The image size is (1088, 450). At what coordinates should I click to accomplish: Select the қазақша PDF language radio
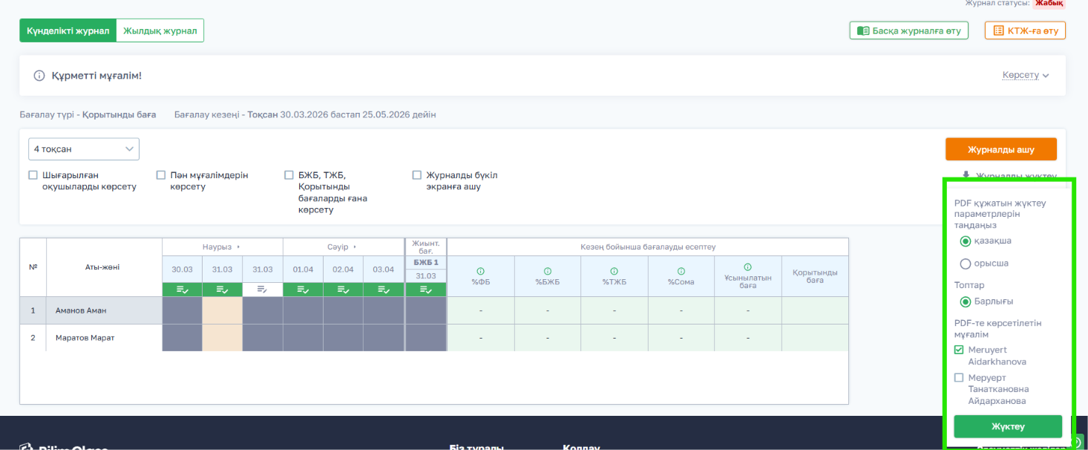(x=966, y=241)
